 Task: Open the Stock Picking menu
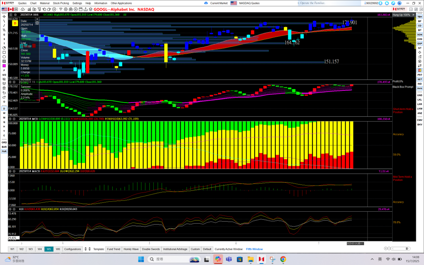[61, 3]
